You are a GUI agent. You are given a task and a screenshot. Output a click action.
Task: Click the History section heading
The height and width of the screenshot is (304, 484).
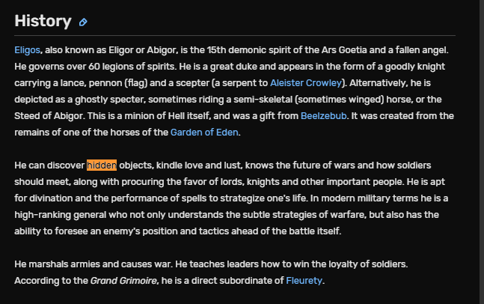[x=43, y=21]
